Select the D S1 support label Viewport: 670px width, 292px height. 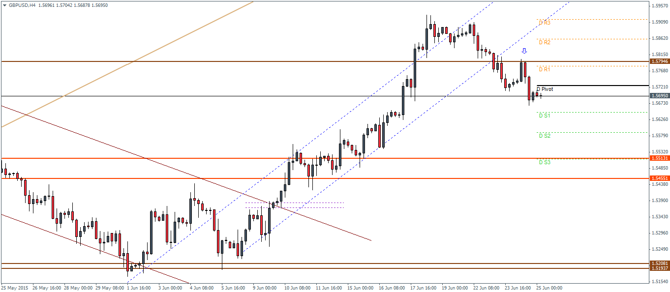point(544,116)
